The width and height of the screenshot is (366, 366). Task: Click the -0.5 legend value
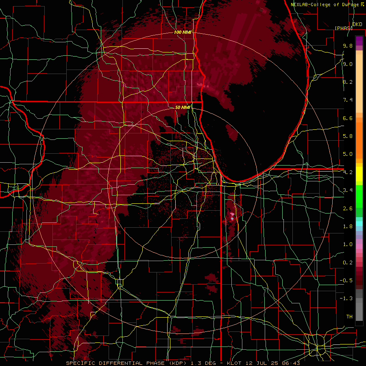click(x=346, y=281)
